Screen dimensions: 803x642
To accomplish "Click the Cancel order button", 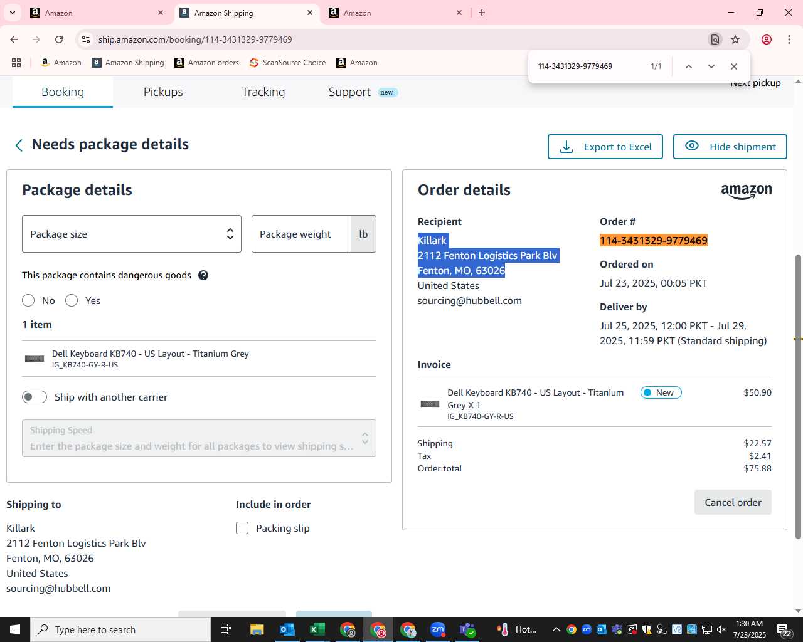I will (x=733, y=502).
